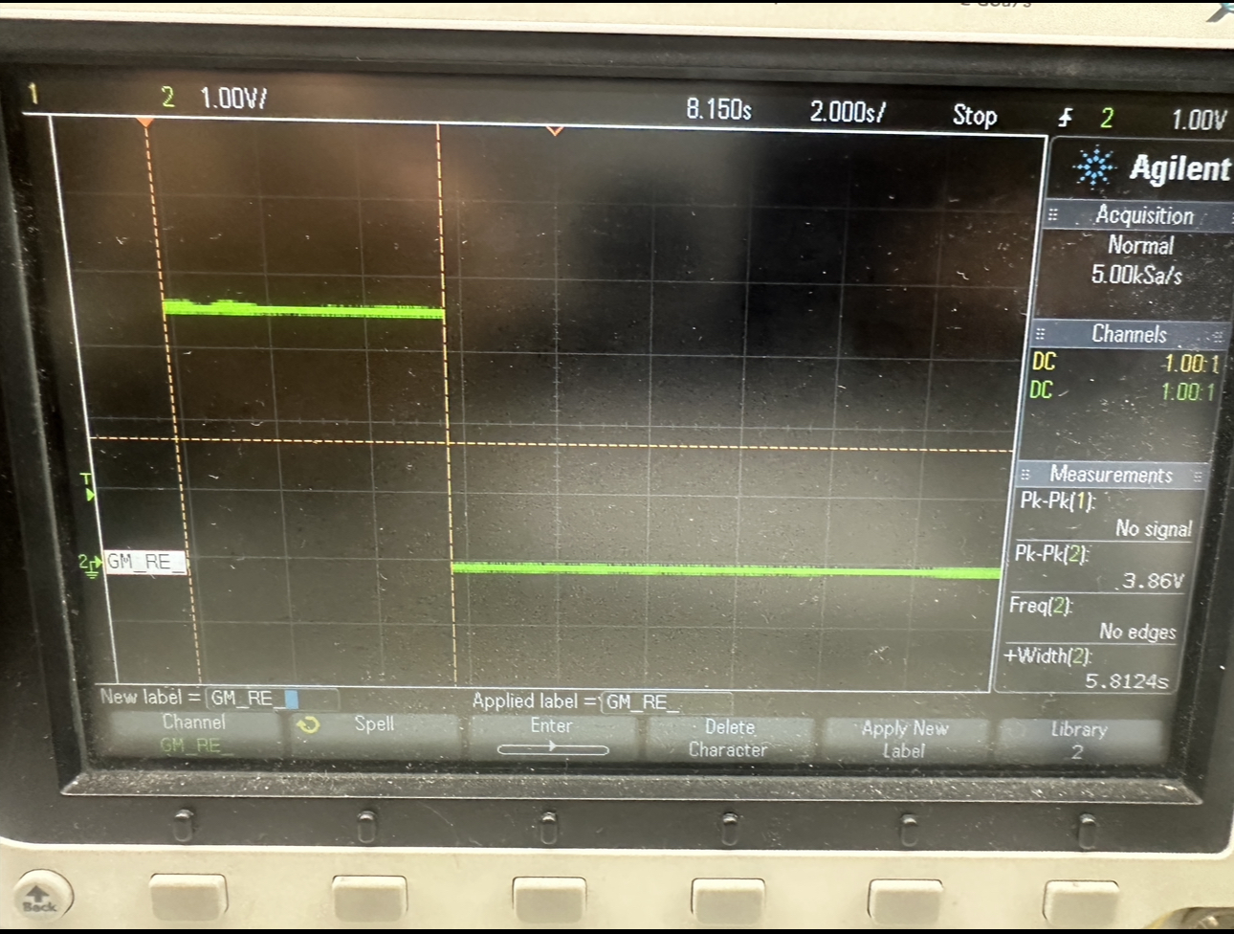Click the Stop run status indicator
The image size is (1234, 934).
(x=975, y=116)
